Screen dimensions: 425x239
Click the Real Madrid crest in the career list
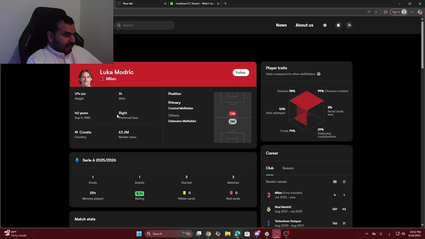269,209
